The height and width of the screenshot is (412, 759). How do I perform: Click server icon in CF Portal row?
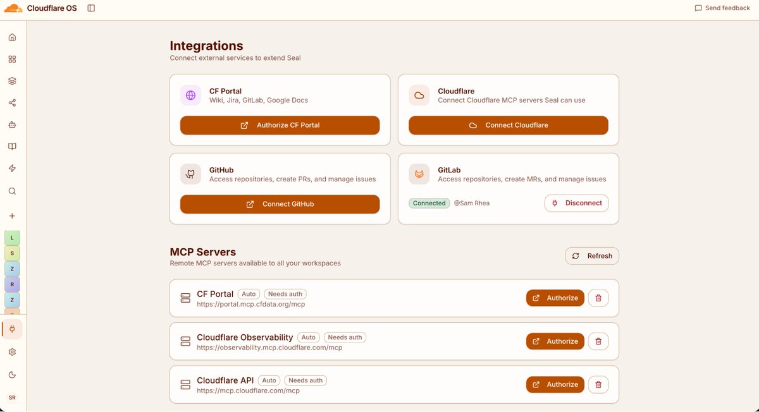tap(185, 298)
